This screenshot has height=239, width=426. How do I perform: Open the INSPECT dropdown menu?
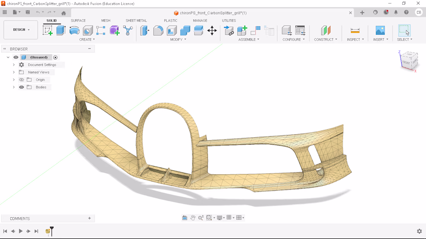pos(356,39)
